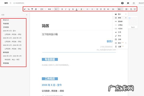Screen dimensions: 144x96
Task: Expand the highlight color arrow
Action: (83, 9)
